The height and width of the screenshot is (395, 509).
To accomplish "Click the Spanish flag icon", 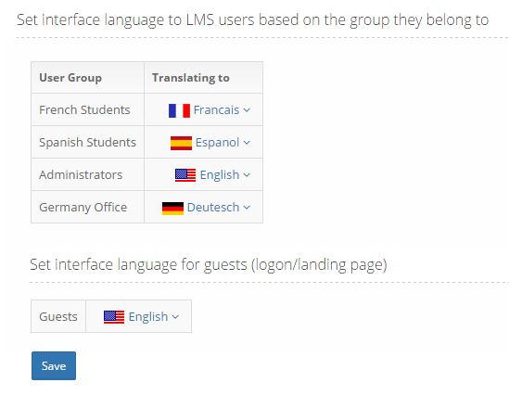I will (181, 143).
